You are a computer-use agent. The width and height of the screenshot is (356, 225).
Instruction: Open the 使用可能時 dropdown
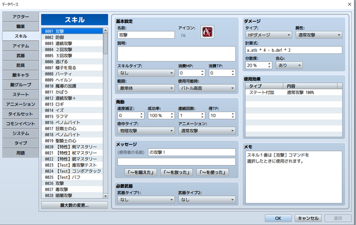pyautogui.click(x=207, y=88)
